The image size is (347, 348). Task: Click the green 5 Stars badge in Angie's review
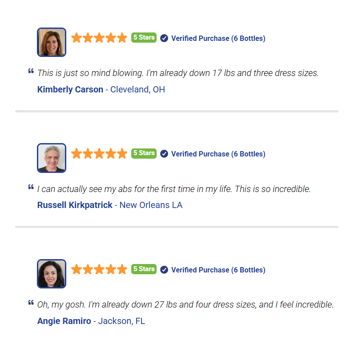point(144,269)
